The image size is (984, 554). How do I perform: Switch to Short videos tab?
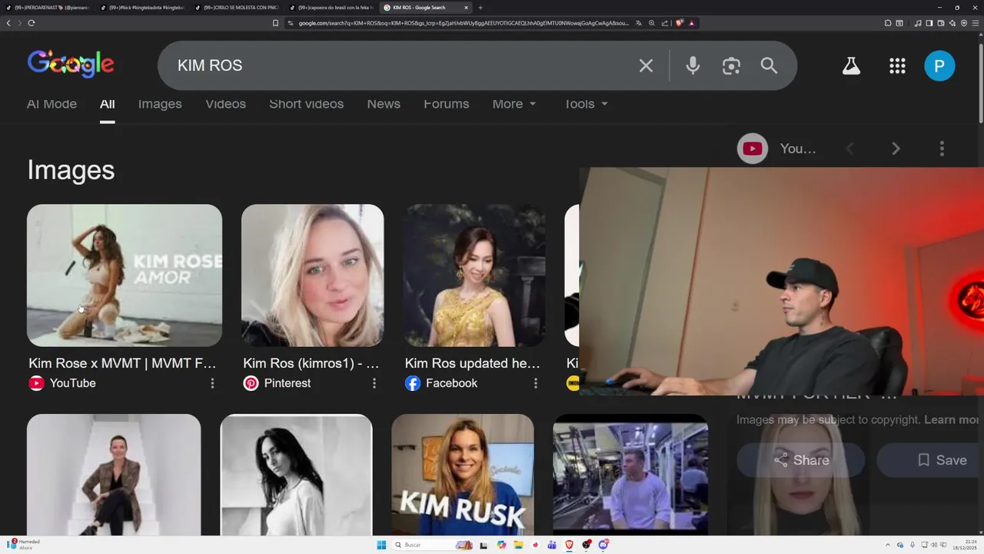click(306, 104)
